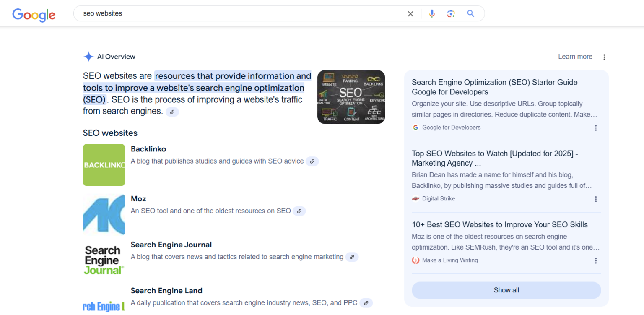
Task: Open the three-dot menu on the Make a Living Writing result
Action: pyautogui.click(x=596, y=260)
